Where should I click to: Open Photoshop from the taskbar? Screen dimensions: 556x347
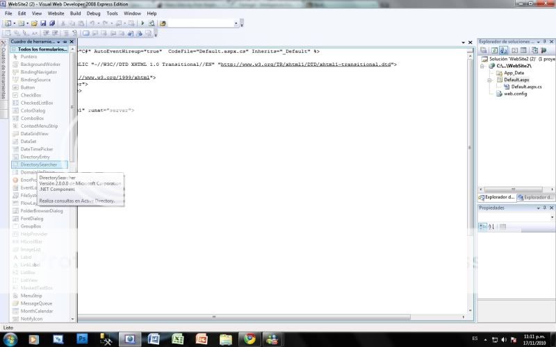coord(83,339)
